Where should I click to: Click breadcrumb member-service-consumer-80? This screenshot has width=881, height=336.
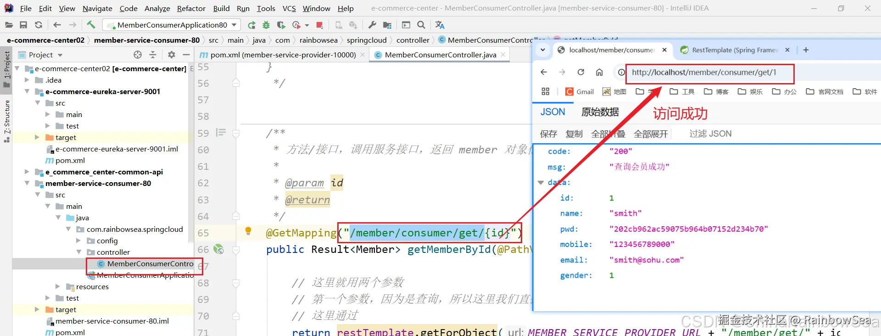click(147, 40)
